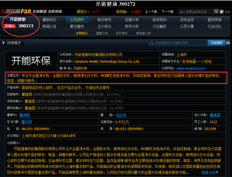Click ultimate controller name beside 最终控制人

(30, 108)
